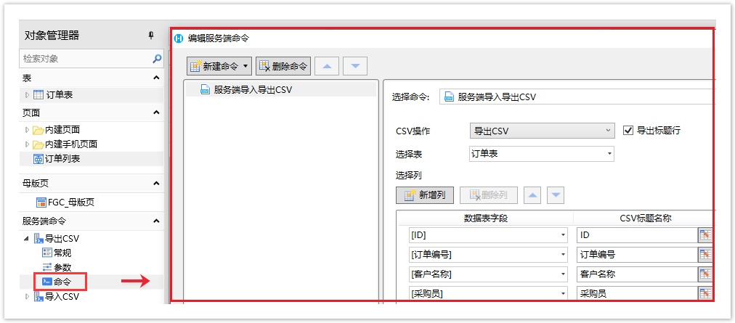Click the 检索对象 search field
This screenshot has width=735, height=323.
[x=84, y=58]
